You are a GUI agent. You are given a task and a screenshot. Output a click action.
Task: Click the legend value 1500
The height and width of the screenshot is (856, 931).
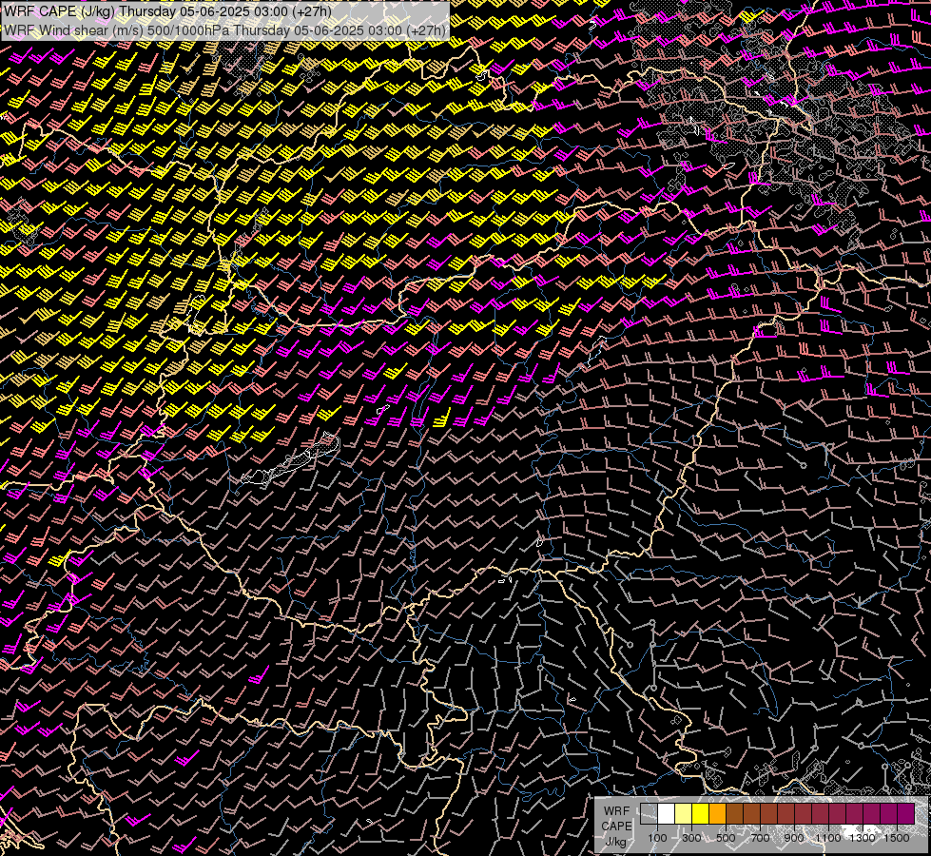[x=897, y=838]
